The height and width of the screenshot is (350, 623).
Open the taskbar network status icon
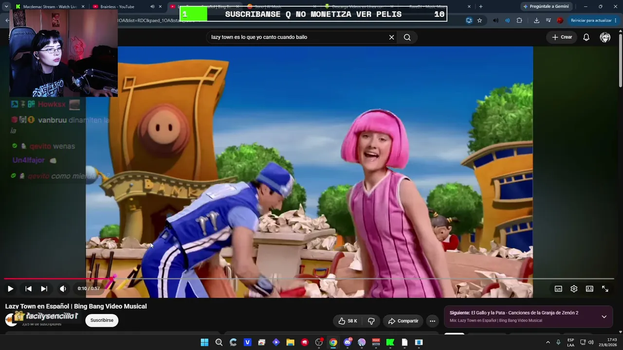click(x=583, y=342)
